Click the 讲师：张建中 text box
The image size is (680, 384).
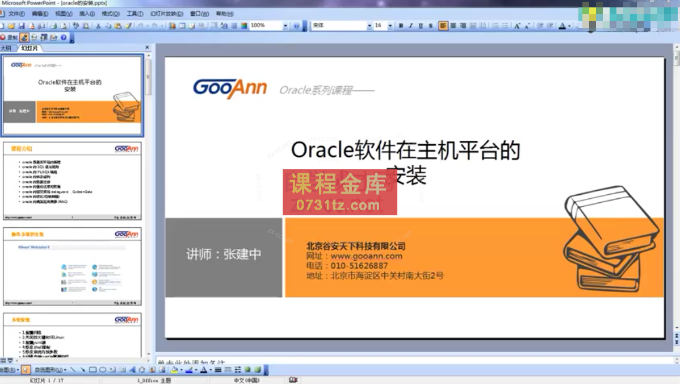pyautogui.click(x=224, y=254)
